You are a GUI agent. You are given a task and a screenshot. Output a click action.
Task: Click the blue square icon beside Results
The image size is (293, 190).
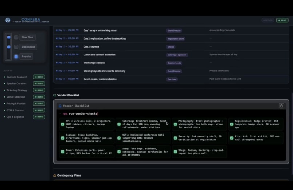(x=16, y=57)
